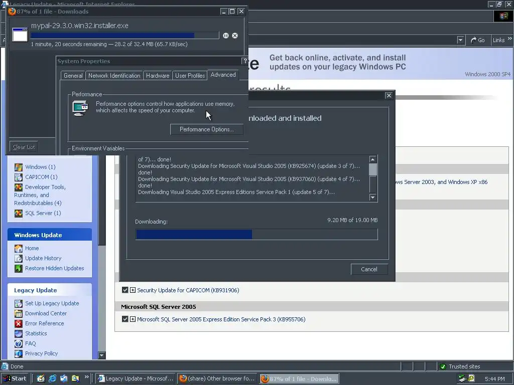Image resolution: width=514 pixels, height=385 pixels.
Task: Click 'Windows 2000 SP4' banner text
Action: (487, 74)
